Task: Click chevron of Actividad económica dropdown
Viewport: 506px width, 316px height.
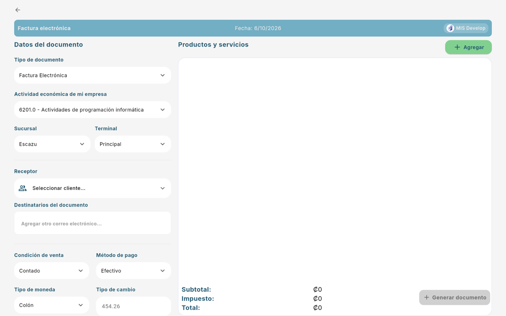Action: (x=162, y=109)
